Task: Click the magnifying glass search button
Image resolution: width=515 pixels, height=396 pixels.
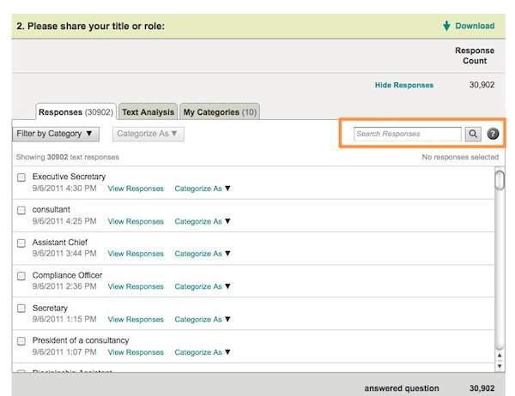Action: pyautogui.click(x=473, y=134)
